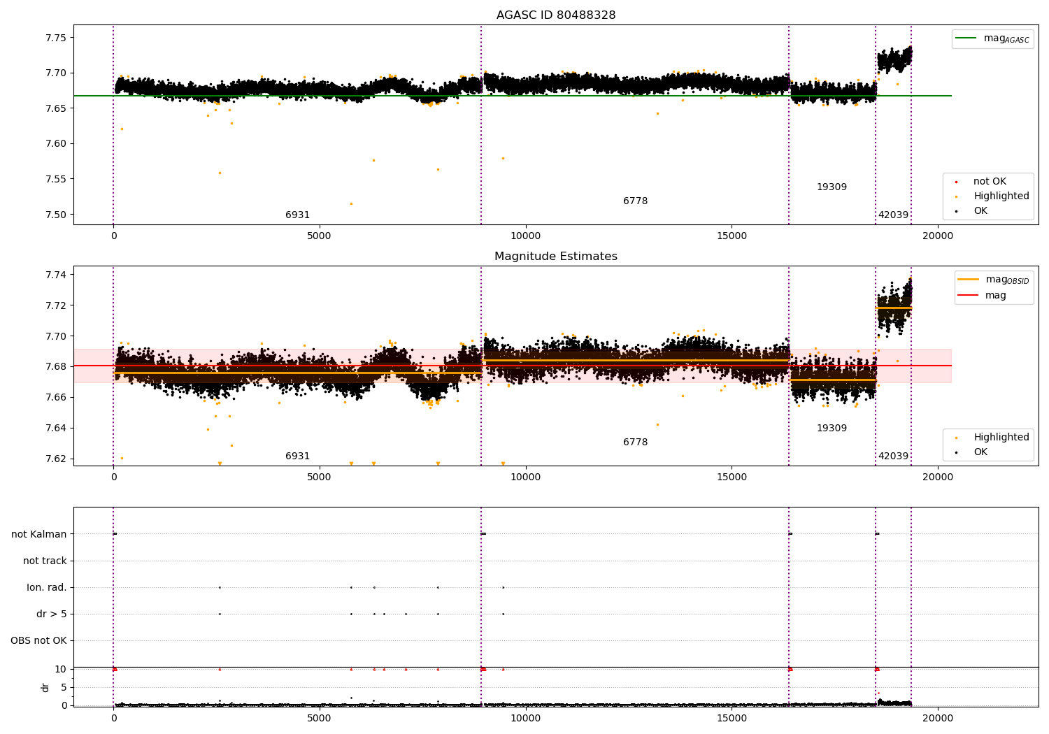Click obsid label 6778 in Magnitude Estimates plot
The width and height of the screenshot is (1049, 734).
[635, 442]
